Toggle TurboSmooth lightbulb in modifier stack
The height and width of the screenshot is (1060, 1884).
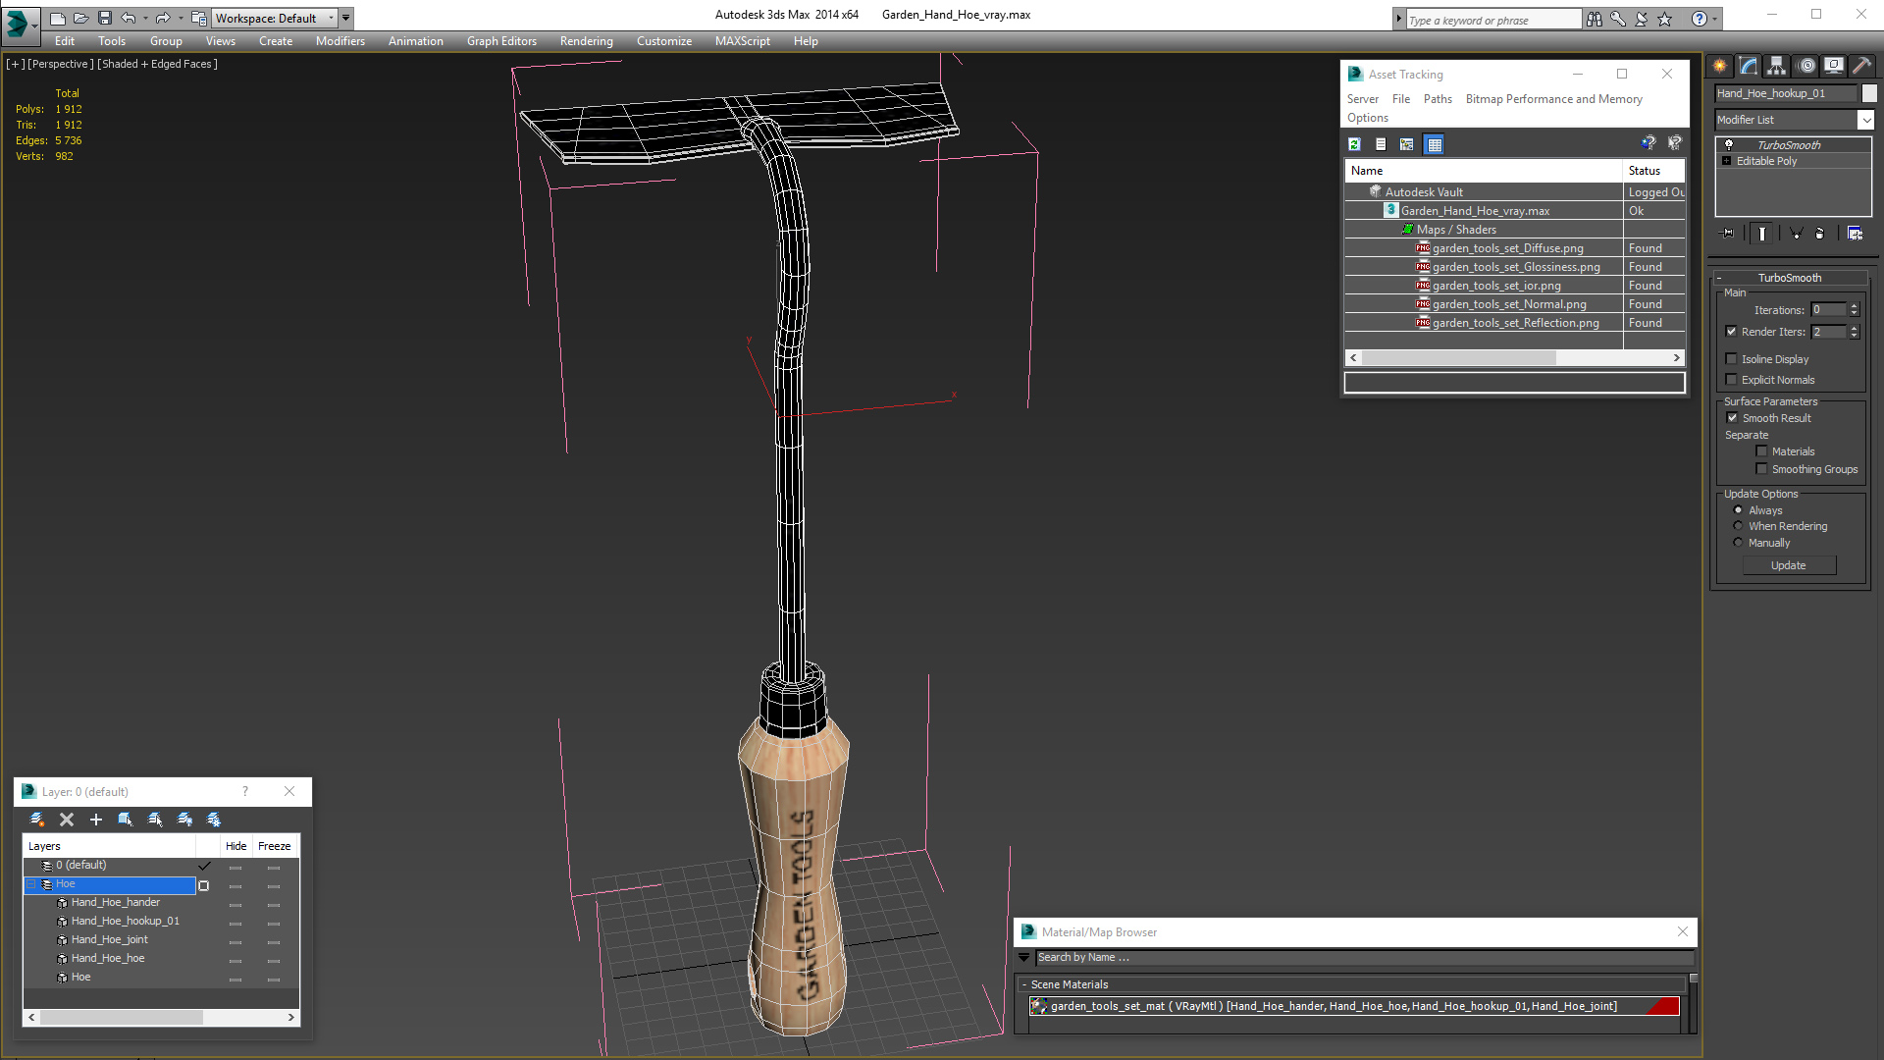[x=1729, y=145]
